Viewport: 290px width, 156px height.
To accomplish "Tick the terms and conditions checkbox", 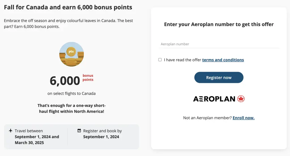I will (160, 60).
